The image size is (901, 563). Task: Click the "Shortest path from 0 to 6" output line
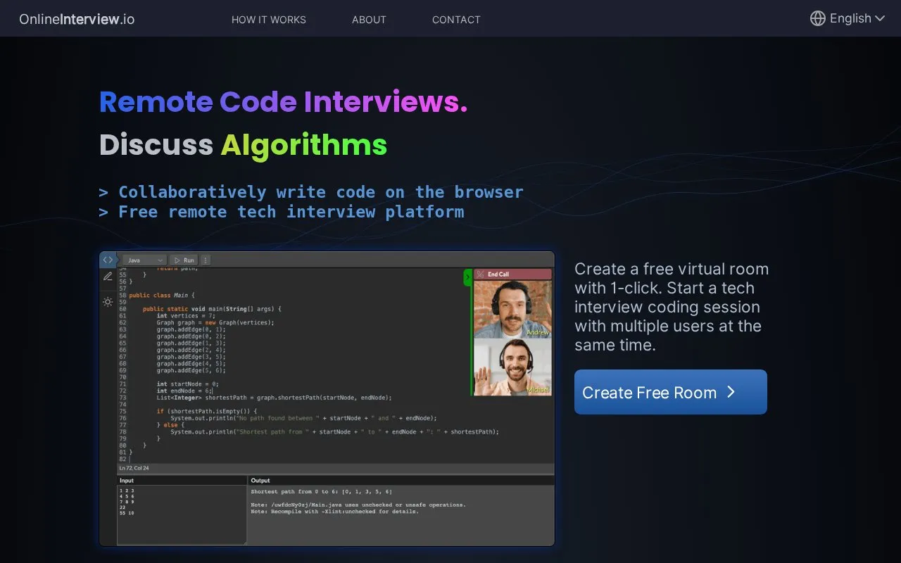322,491
